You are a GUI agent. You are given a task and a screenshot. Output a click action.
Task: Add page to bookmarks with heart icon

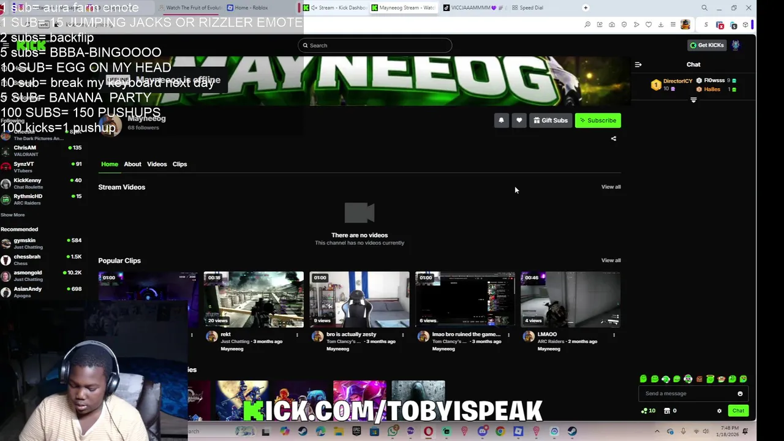649,24
